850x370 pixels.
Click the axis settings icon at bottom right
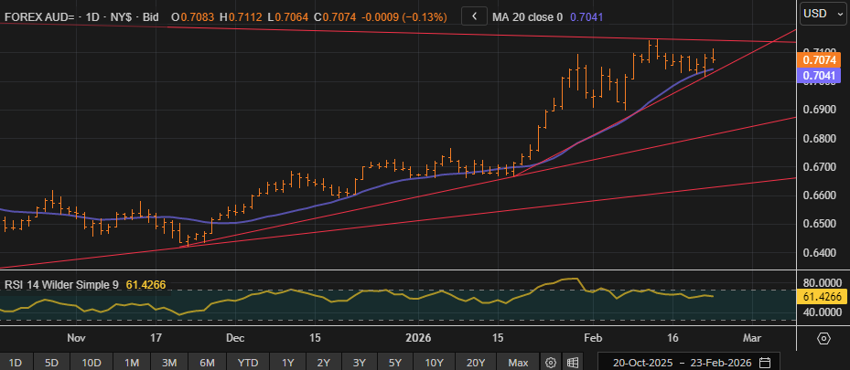click(823, 337)
